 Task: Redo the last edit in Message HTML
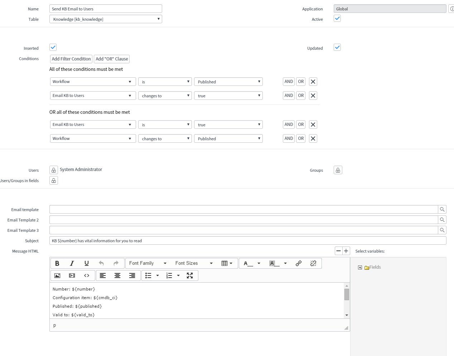116,263
